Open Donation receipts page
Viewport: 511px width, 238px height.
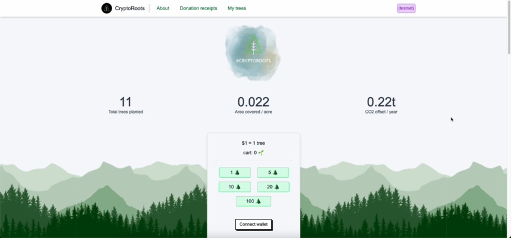point(198,8)
